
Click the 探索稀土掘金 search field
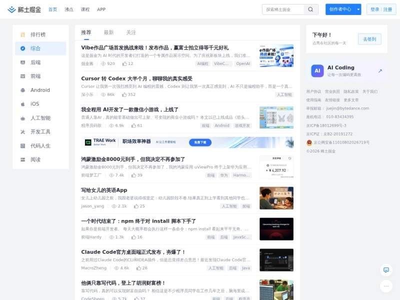[x=283, y=9]
